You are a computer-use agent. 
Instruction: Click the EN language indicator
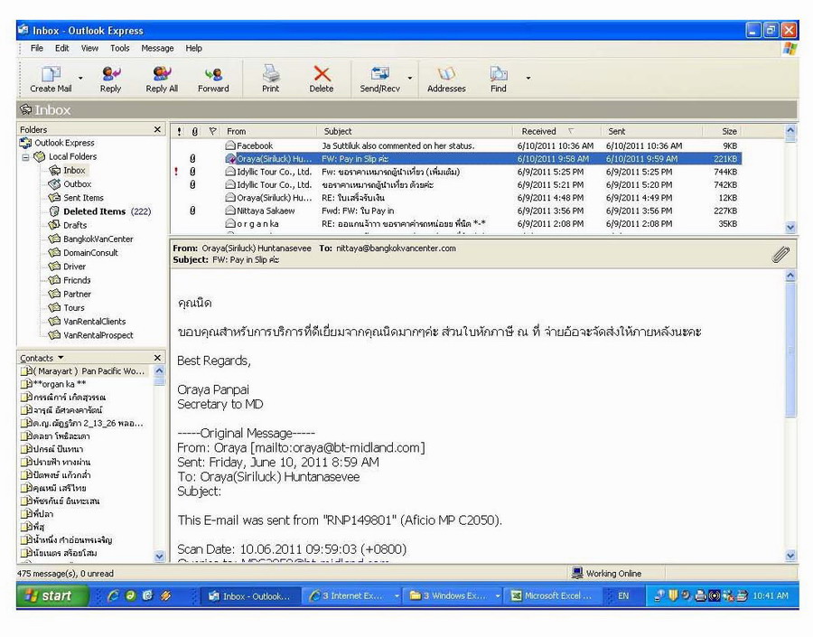pos(623,596)
